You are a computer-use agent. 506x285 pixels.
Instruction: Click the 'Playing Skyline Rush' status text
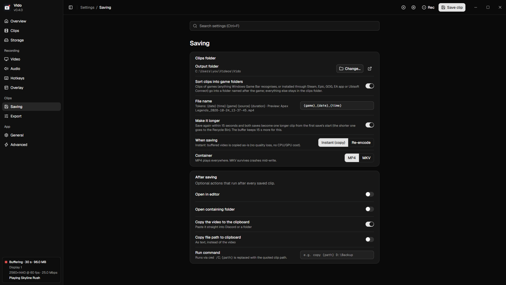[25, 278]
